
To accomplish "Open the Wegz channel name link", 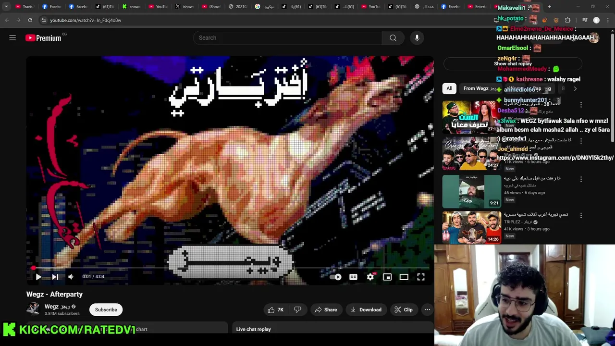I will pos(57,307).
